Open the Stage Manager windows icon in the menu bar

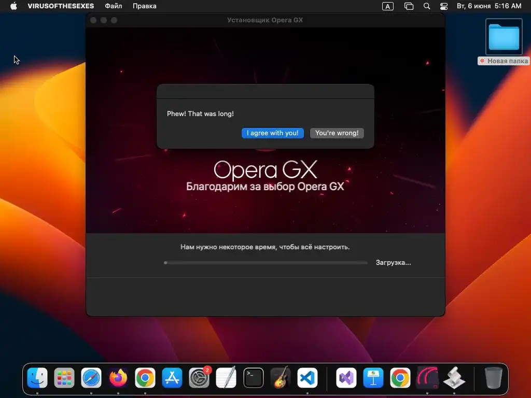(409, 6)
